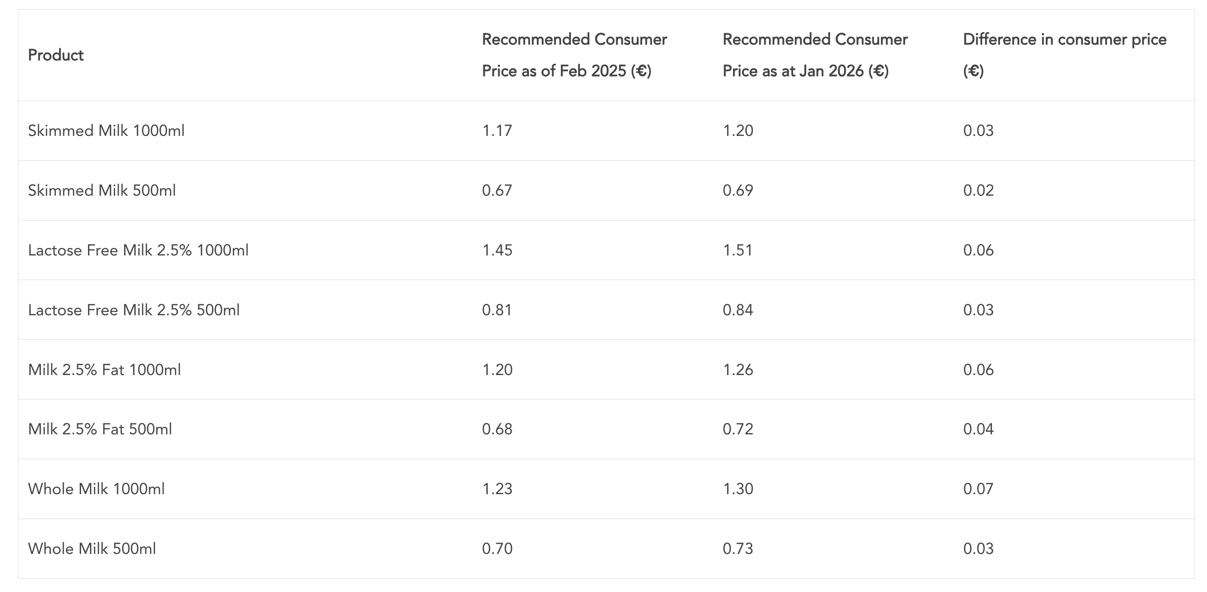Click the 0.07 difference for Whole Milk 1000ml
This screenshot has height=592, width=1207.
tap(978, 489)
